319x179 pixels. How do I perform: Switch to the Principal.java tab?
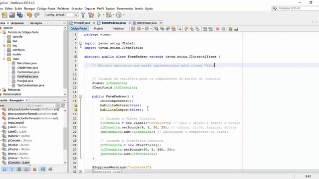[x=82, y=23]
